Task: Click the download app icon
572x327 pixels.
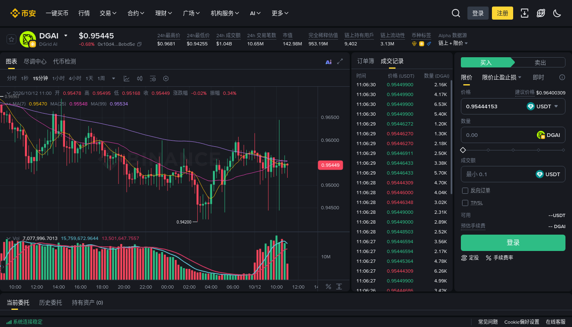Action: click(525, 13)
